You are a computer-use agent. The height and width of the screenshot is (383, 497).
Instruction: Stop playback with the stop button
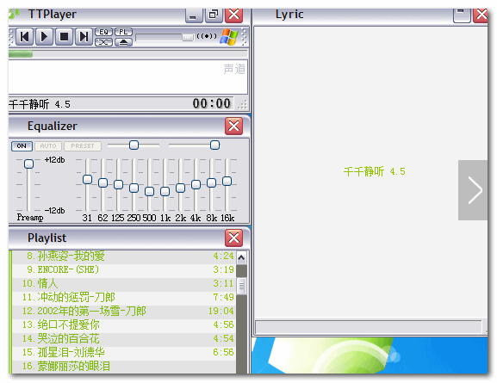[x=65, y=37]
